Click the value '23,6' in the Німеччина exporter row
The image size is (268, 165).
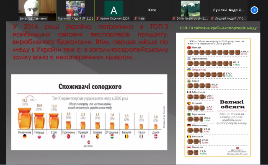pos(207,129)
